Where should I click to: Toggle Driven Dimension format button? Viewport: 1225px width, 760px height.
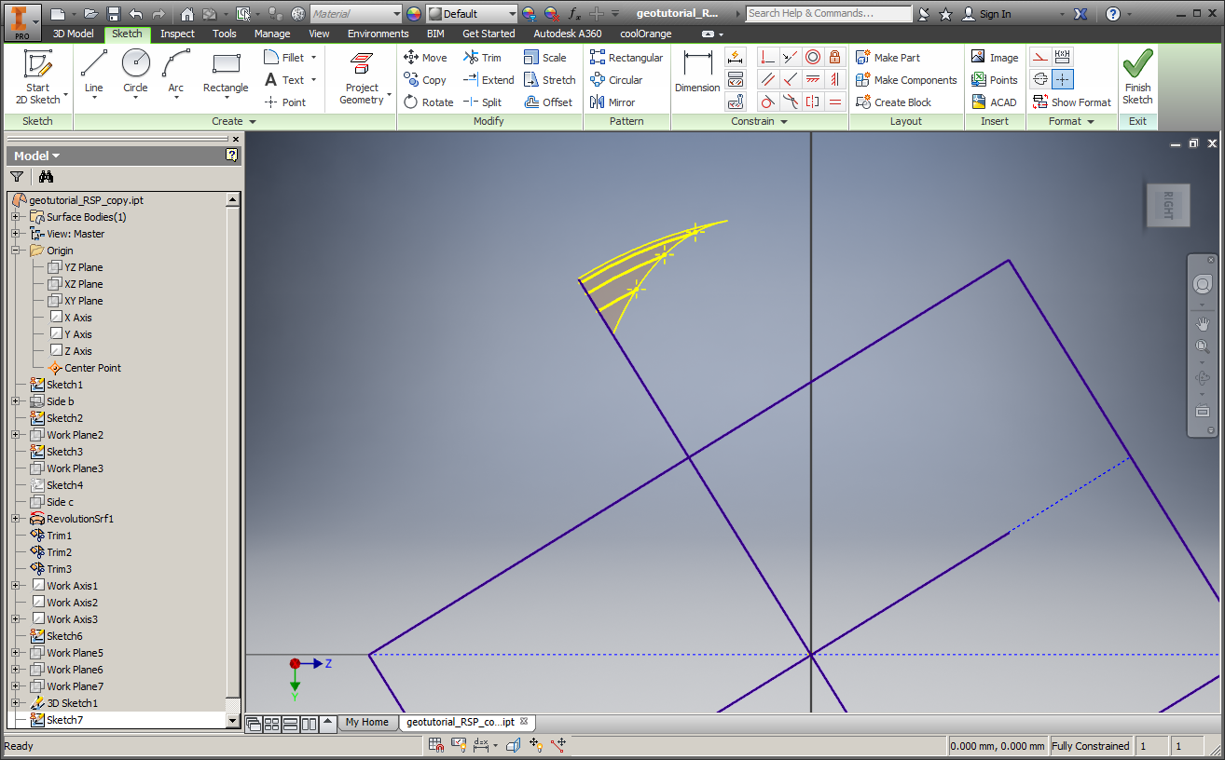(1063, 57)
